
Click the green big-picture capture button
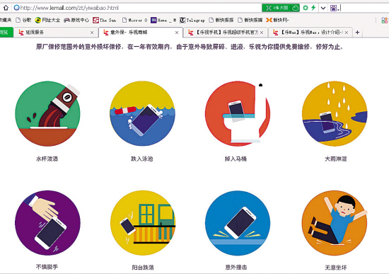(277, 8)
